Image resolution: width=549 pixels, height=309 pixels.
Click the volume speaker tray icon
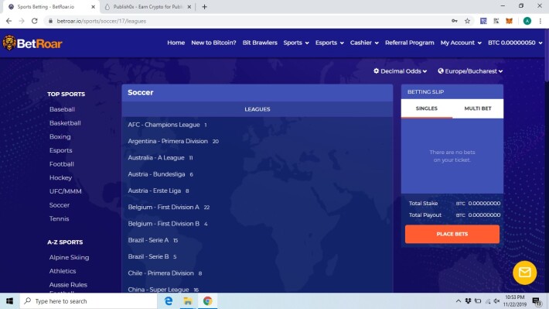(496, 301)
